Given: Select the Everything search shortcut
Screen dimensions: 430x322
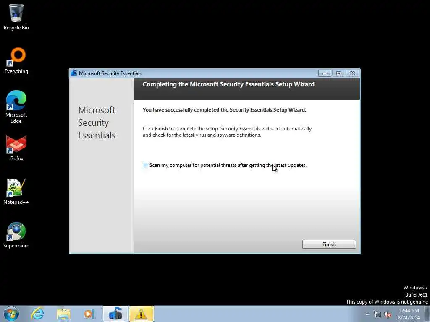Looking at the screenshot, I should (16, 60).
